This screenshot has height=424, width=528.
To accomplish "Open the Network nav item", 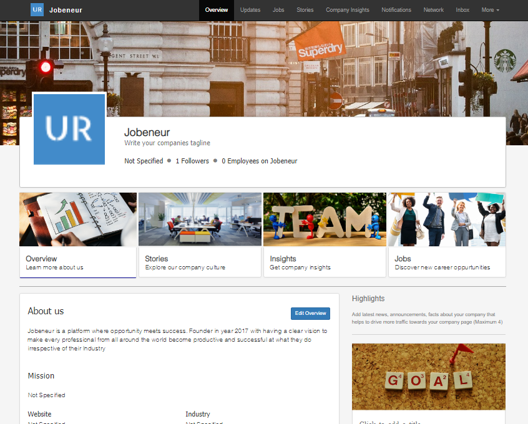I will tap(433, 10).
